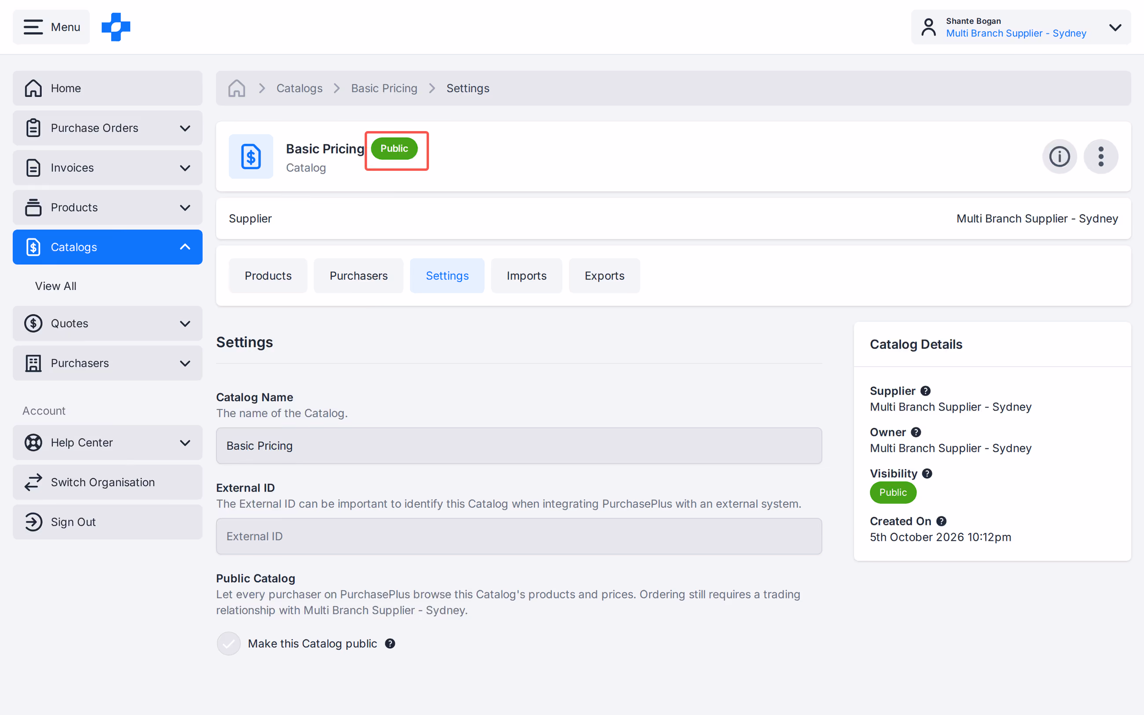Click the Purchase Orders clipboard icon
The image size is (1144, 715).
click(x=33, y=128)
